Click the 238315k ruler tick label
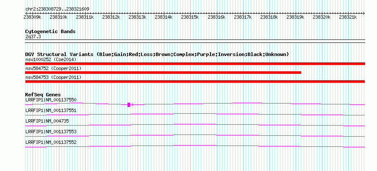Screen dimensions: 377x171 pos(190,17)
